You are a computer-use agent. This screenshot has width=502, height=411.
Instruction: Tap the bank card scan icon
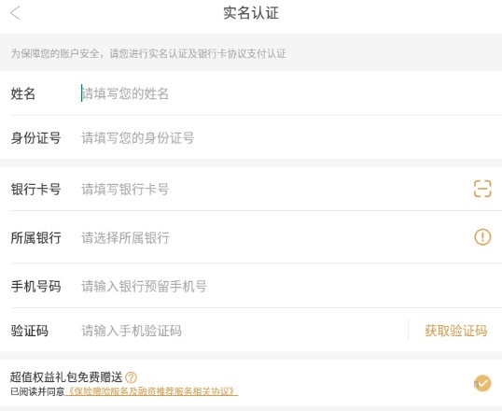[482, 189]
